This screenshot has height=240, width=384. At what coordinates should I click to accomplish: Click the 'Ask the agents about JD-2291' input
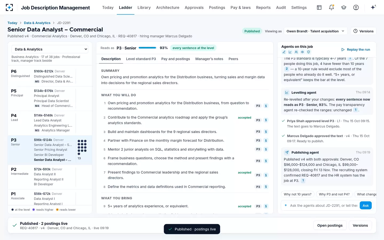click(323, 206)
